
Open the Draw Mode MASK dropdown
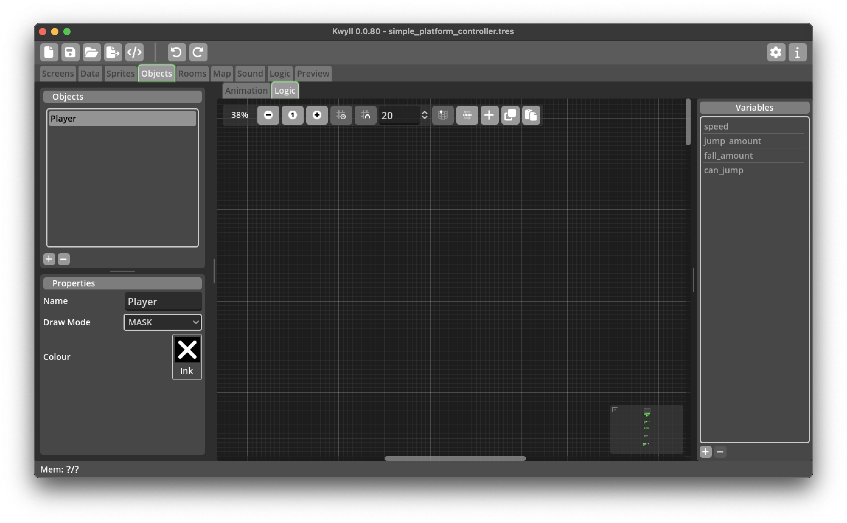point(163,322)
